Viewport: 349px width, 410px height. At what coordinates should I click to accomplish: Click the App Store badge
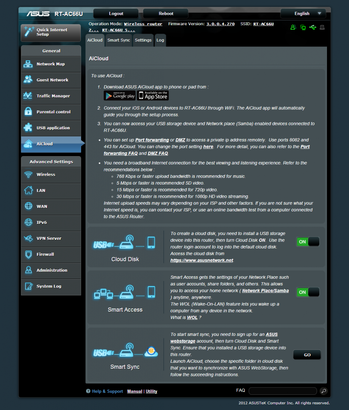(x=153, y=96)
